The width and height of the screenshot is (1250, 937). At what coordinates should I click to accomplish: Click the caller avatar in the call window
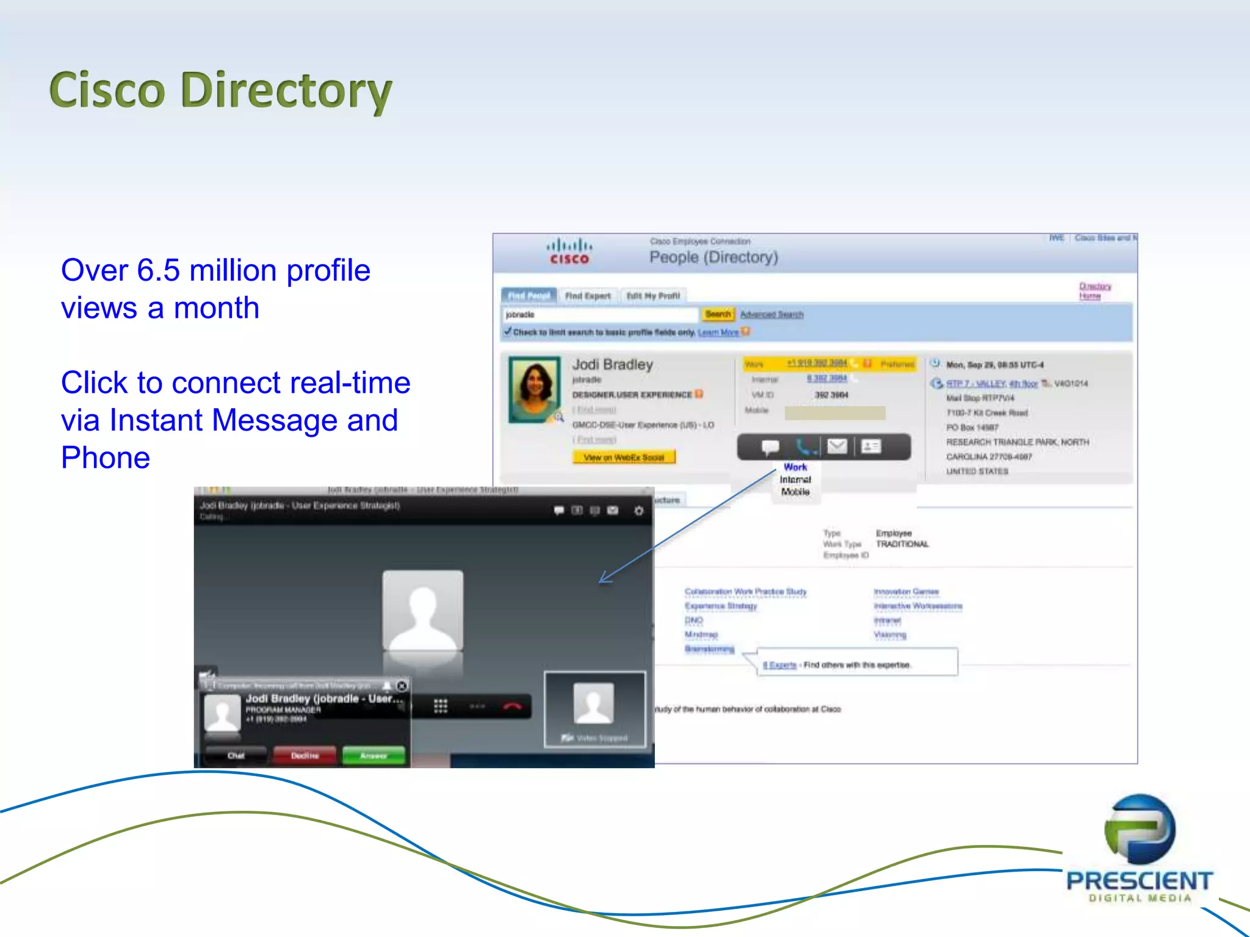[422, 610]
